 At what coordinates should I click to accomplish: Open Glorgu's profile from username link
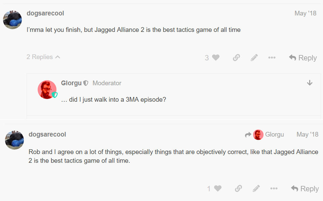pyautogui.click(x=71, y=83)
